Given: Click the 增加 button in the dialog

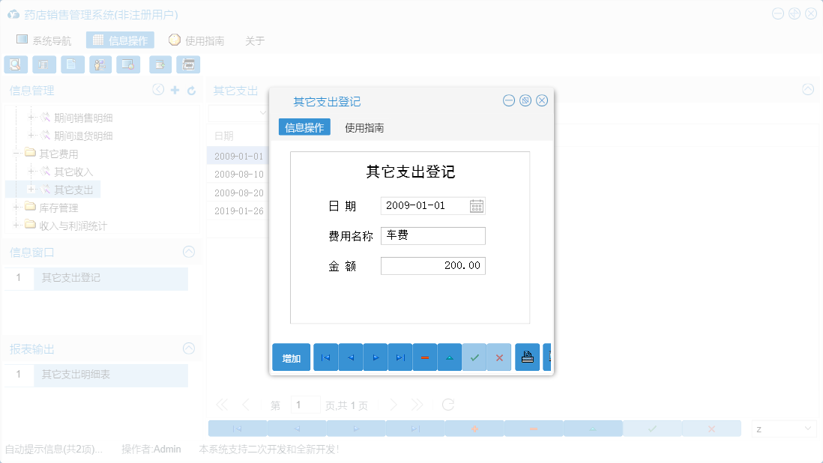Looking at the screenshot, I should point(291,357).
